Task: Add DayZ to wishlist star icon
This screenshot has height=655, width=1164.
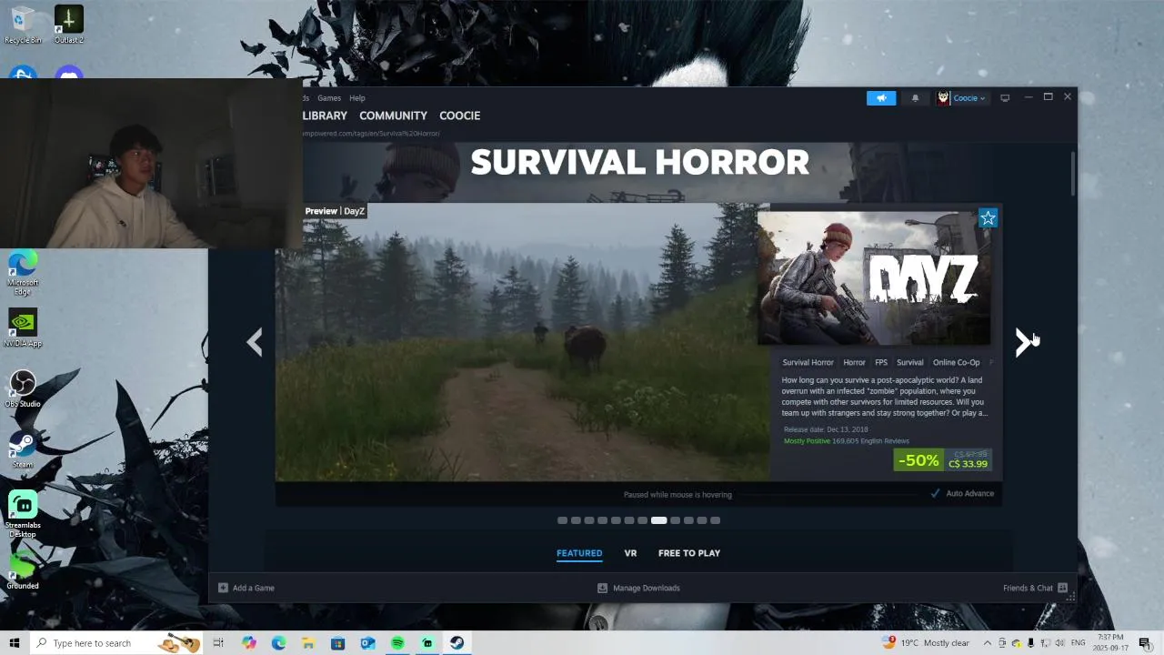Action: (988, 218)
